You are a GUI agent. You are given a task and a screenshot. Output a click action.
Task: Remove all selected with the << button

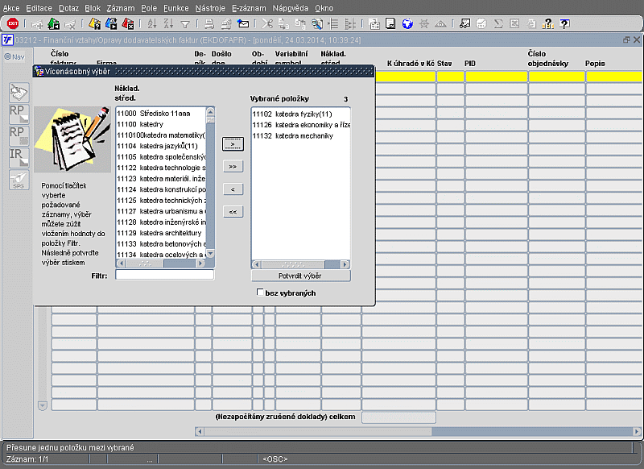232,212
